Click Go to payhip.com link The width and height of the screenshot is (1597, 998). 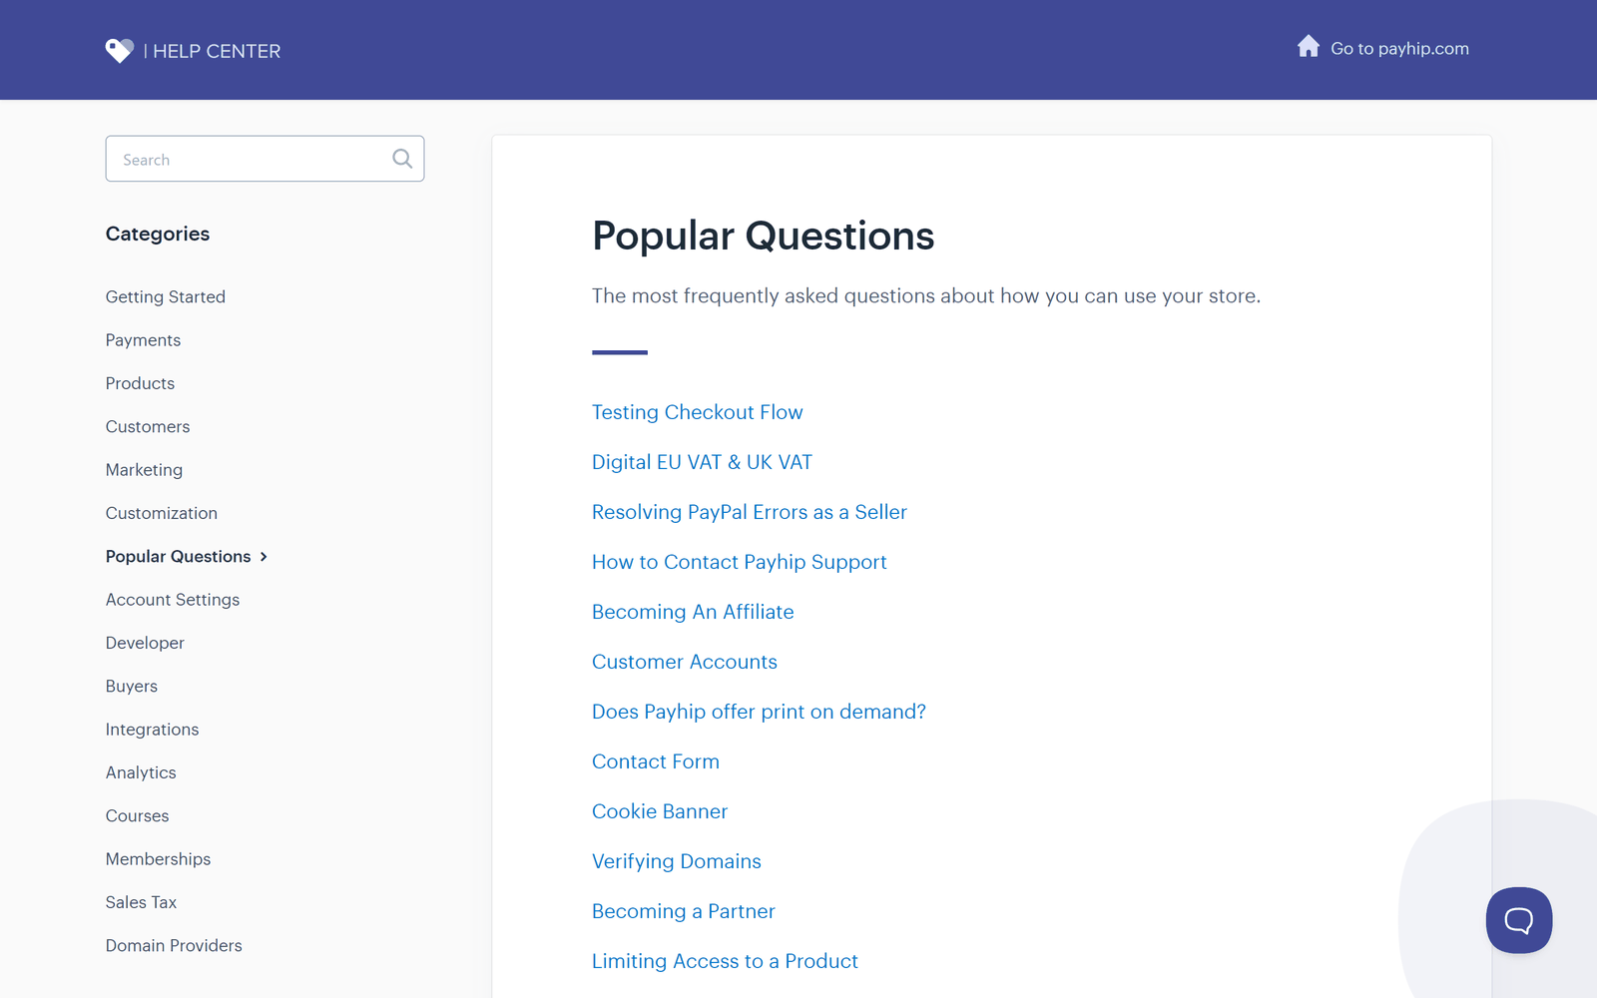[1399, 48]
